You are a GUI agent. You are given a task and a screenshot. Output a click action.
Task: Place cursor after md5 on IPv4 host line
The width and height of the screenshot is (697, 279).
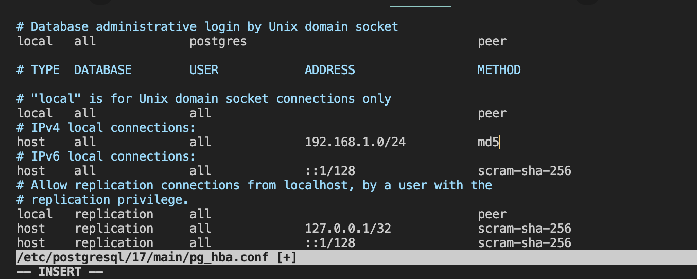click(x=500, y=142)
